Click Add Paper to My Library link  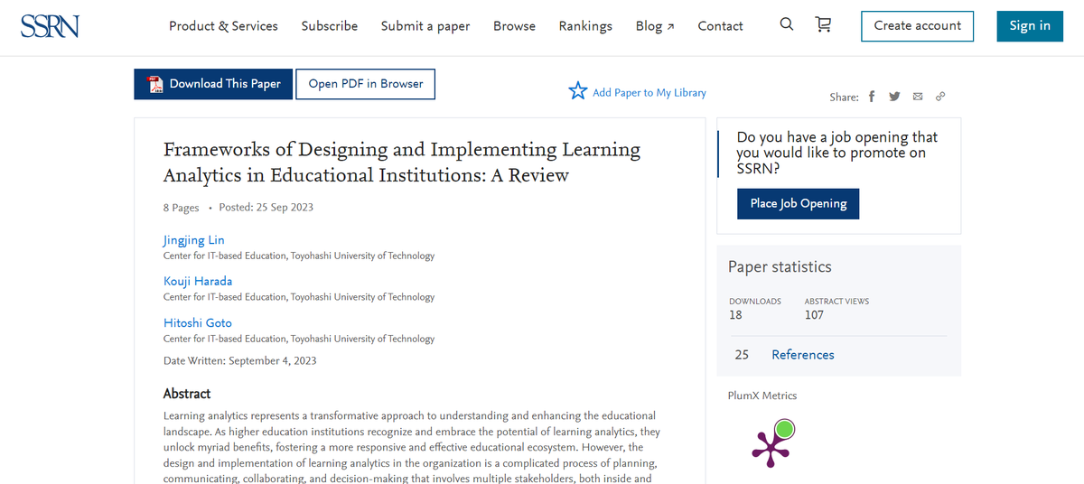click(649, 92)
